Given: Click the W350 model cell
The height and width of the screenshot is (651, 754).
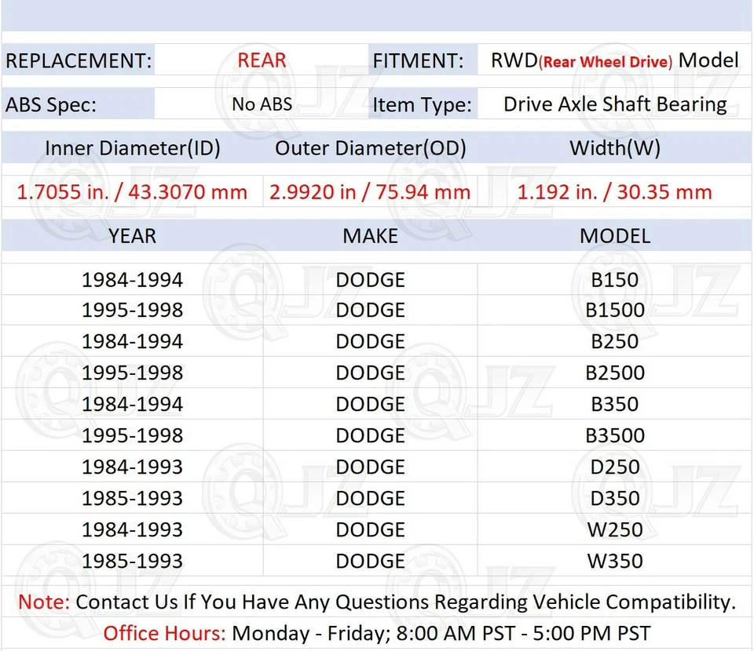Looking at the screenshot, I should click(615, 561).
